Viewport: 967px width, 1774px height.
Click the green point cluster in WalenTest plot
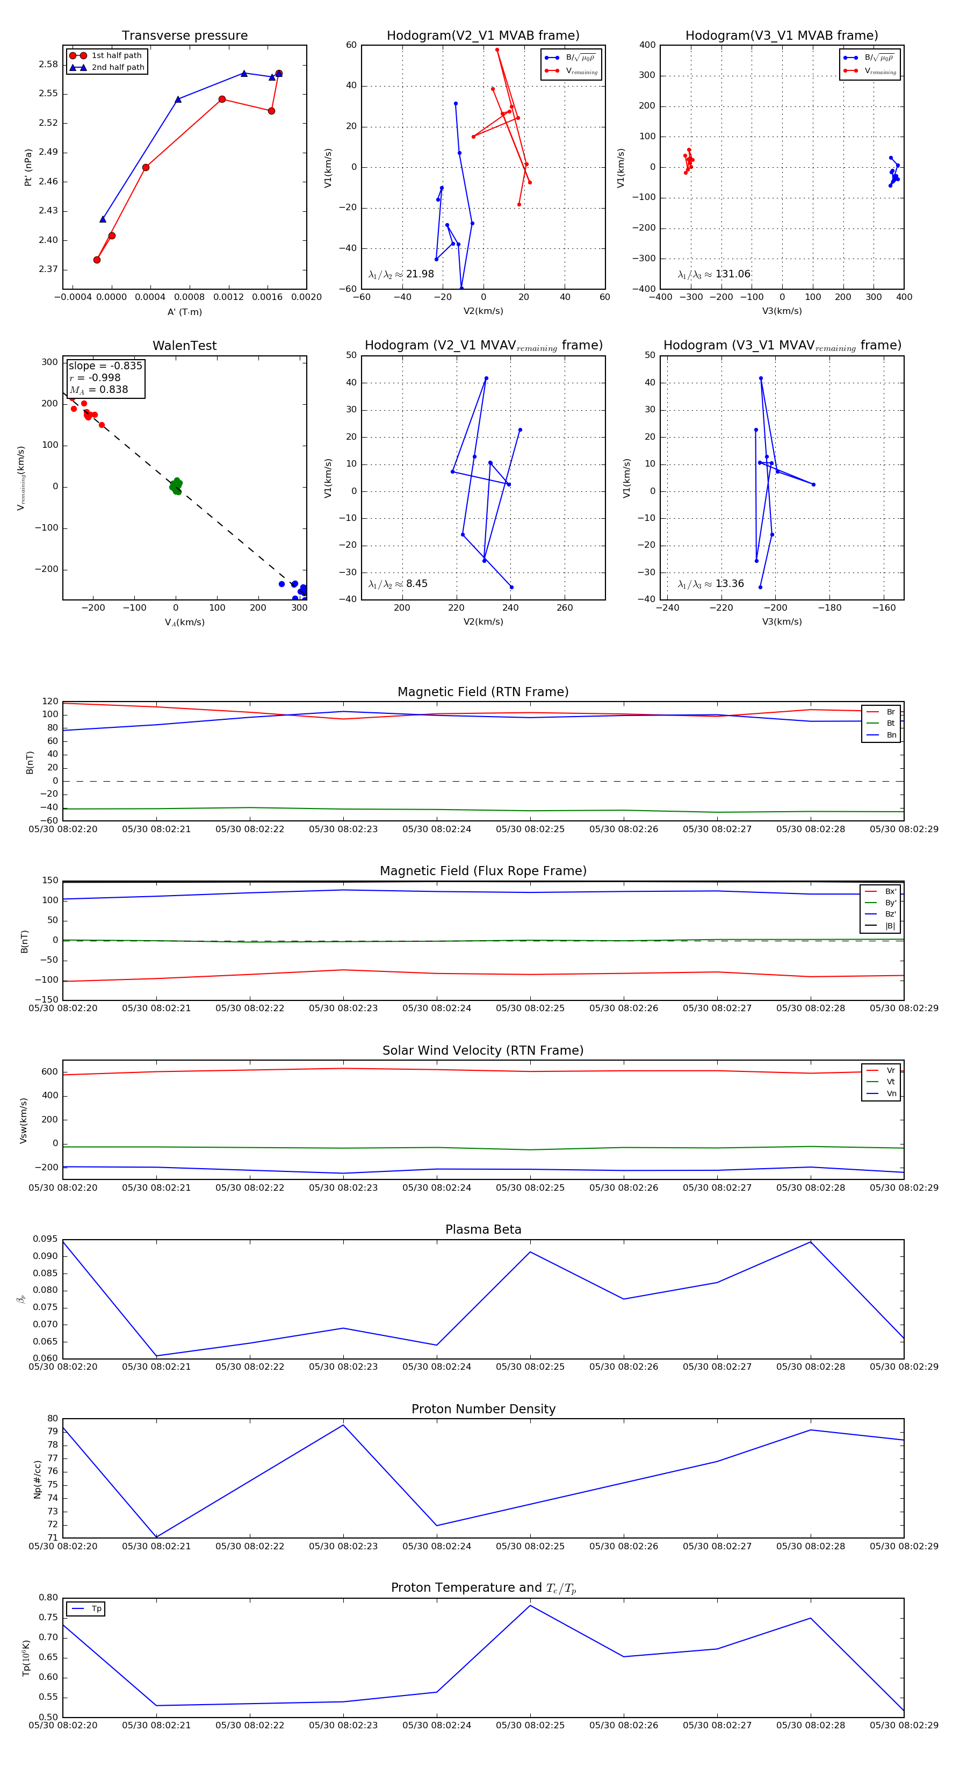(176, 486)
